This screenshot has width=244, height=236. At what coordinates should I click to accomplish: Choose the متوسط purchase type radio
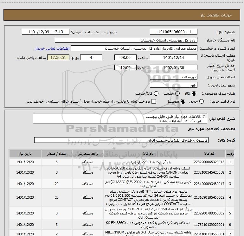(183, 102)
